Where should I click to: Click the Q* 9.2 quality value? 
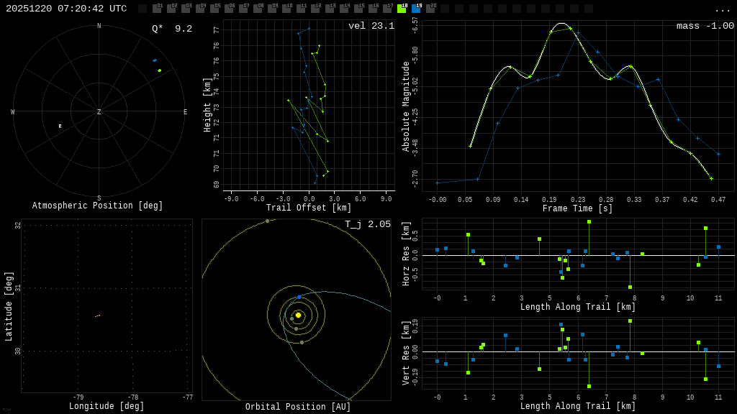[171, 29]
